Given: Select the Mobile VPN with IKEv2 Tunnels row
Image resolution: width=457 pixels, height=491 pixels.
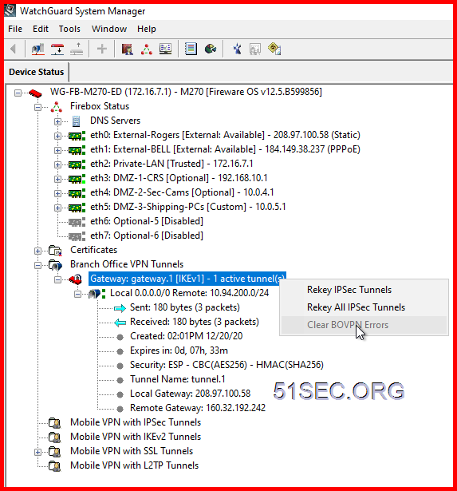Looking at the screenshot, I should coord(136,437).
